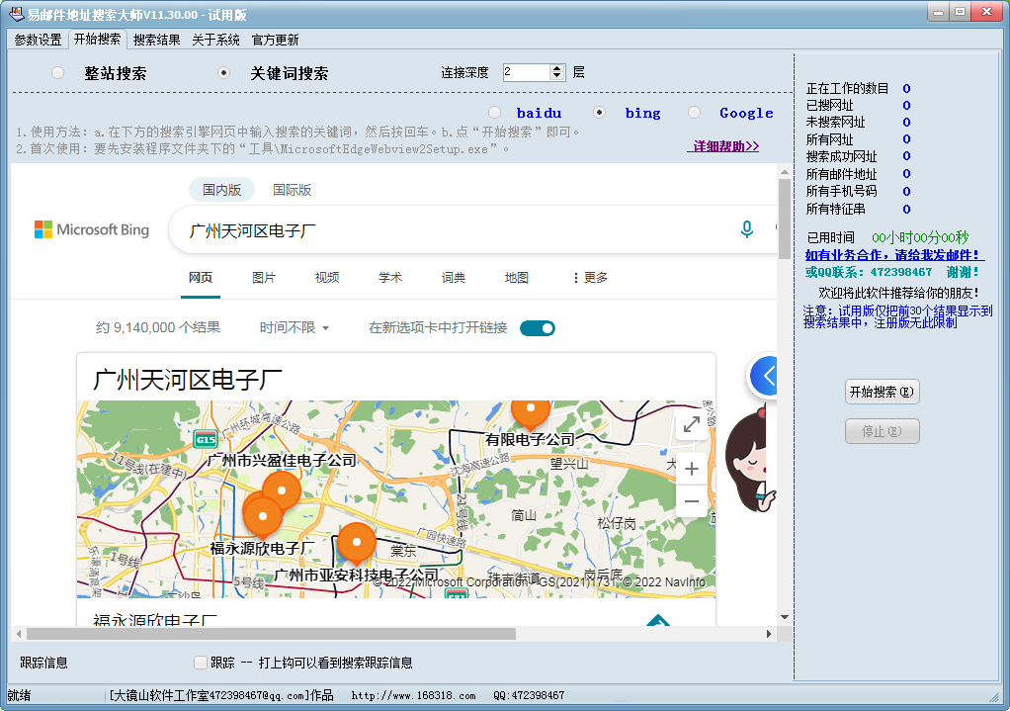The image size is (1010, 711).
Task: Open 视频 results tab
Action: tap(327, 277)
